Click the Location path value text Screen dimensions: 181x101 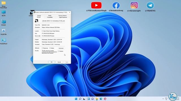click(x=51, y=31)
